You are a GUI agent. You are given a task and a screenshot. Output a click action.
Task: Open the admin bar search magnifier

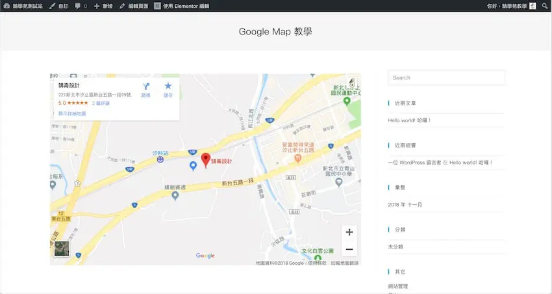544,6
